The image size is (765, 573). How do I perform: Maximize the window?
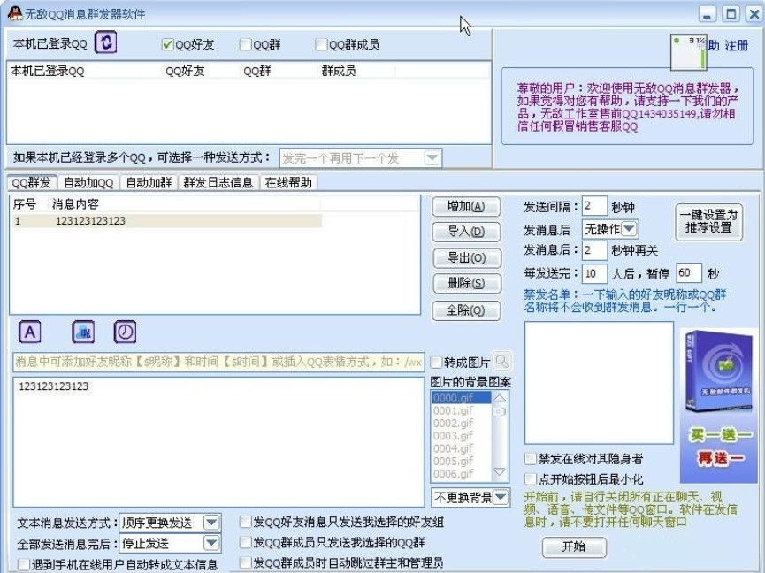pyautogui.click(x=731, y=13)
